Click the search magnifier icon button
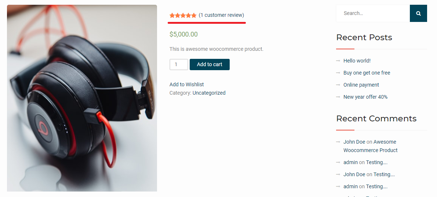This screenshot has height=197, width=437. pos(418,13)
